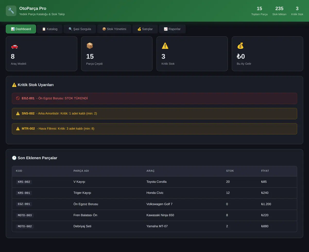309x252 pixels.
Task: Click the ARAÇ column header
Action: pos(150,171)
